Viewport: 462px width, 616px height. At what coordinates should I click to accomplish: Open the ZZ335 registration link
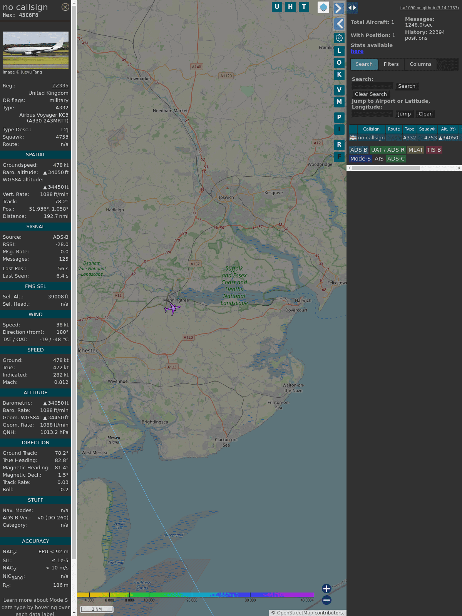(x=60, y=86)
